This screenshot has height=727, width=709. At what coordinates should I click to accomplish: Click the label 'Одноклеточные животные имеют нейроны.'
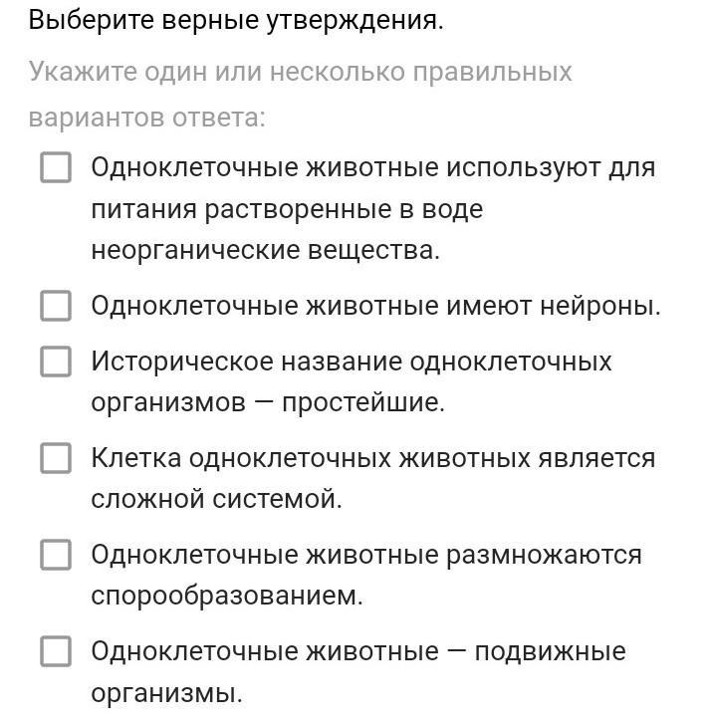pos(375,306)
